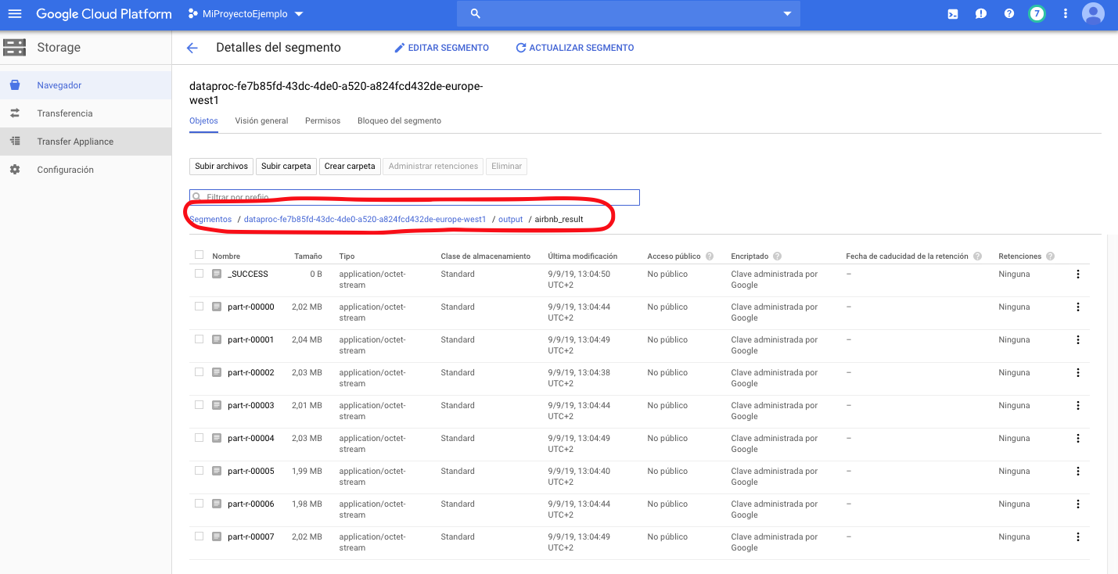
Task: Click ACTUALIZAR SEGMENTO
Action: 574,48
